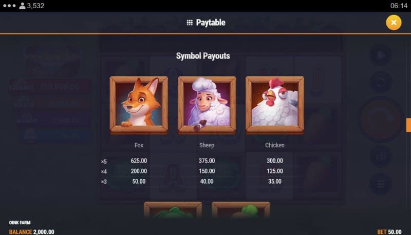Screen dimensions: 411x235
Task: Open the three-dots menu at top left
Action: pos(9,6)
